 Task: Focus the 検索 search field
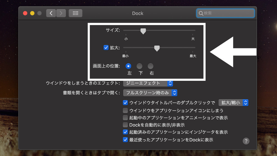point(225,13)
